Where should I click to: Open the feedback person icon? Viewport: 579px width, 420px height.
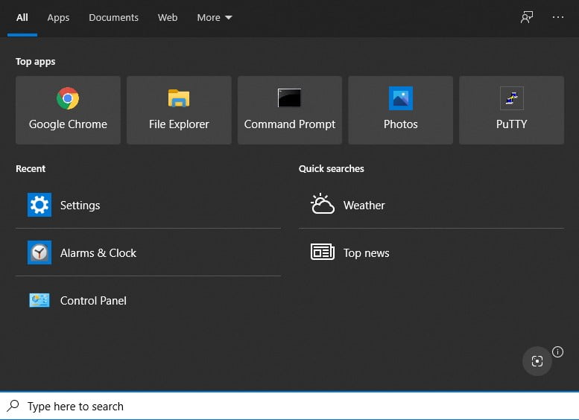point(527,17)
